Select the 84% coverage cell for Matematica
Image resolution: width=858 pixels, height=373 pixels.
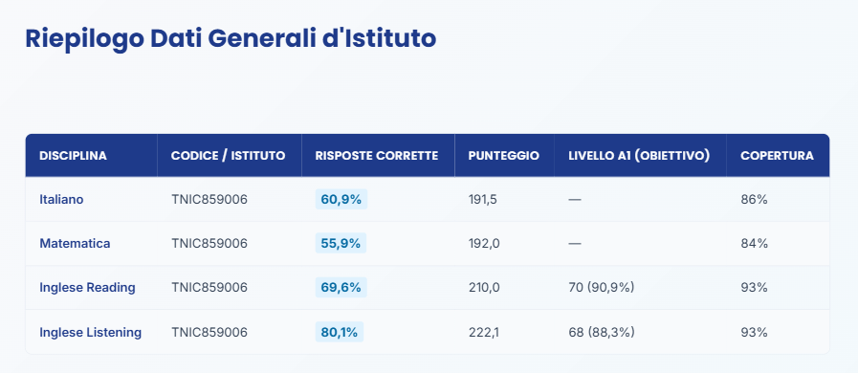(754, 243)
